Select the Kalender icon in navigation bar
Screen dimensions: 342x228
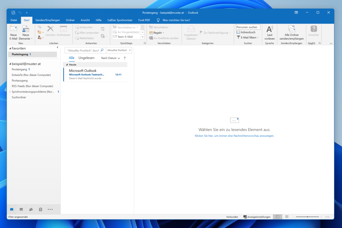[x=21, y=209]
